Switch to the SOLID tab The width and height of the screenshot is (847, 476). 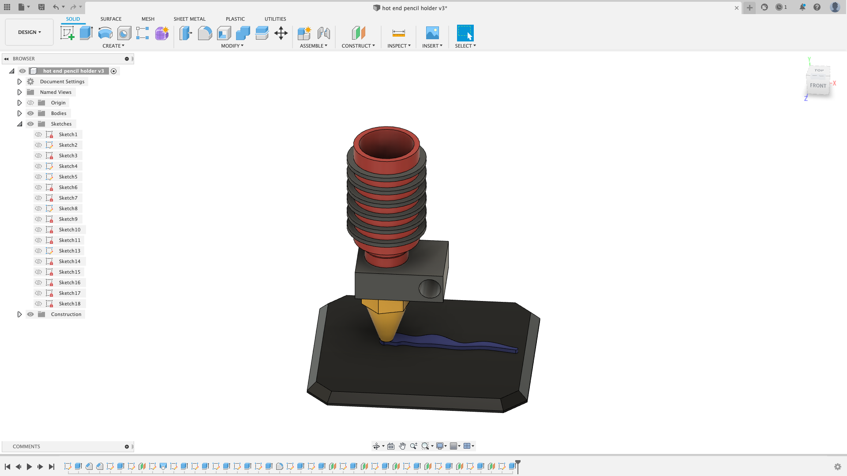coord(73,19)
